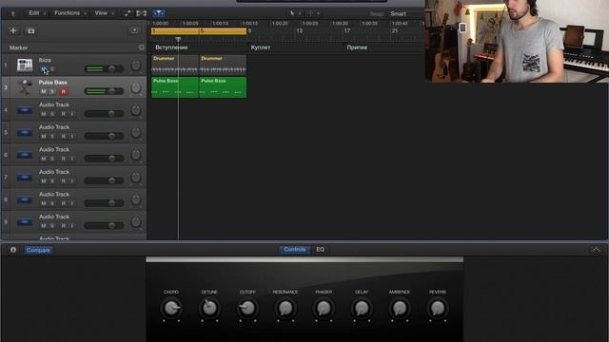This screenshot has height=342, width=609.
Task: Select the Drummer region starting at bar 1
Action: coord(175,65)
